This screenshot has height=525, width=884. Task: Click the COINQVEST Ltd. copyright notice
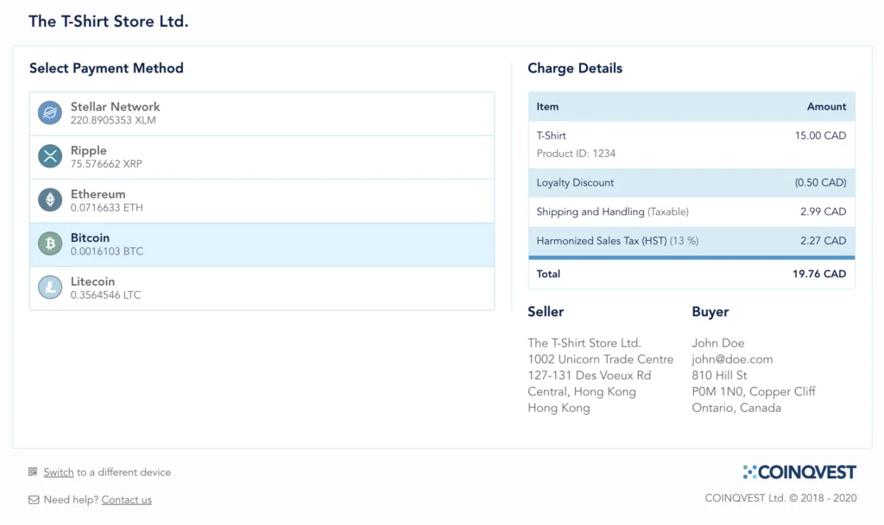[780, 498]
